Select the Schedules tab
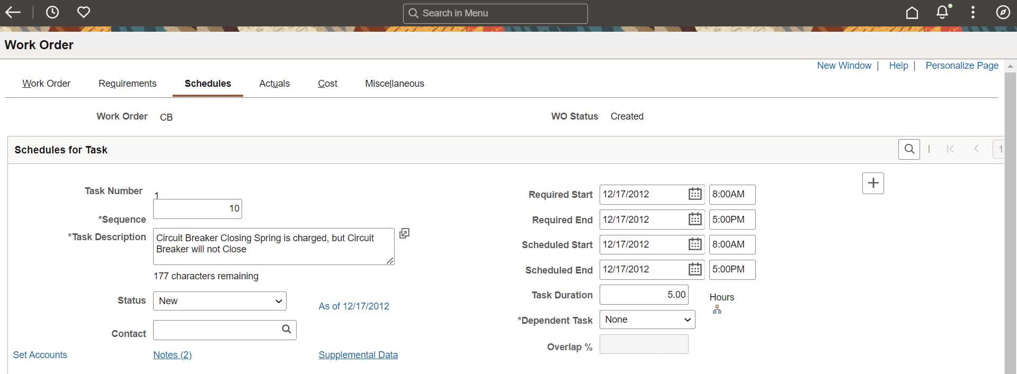 (x=208, y=84)
